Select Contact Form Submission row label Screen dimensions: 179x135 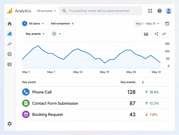point(55,103)
